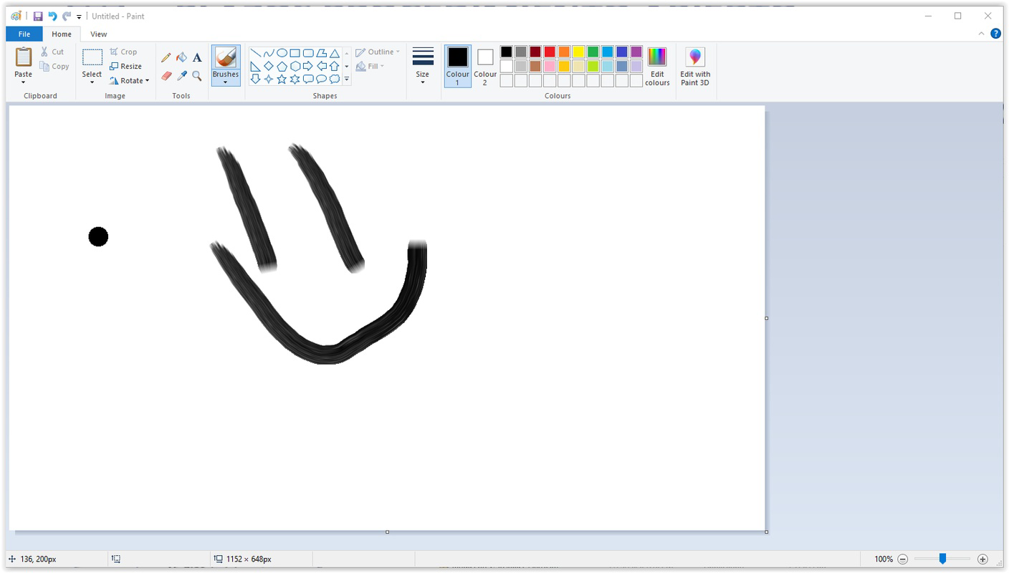Crop the image
The width and height of the screenshot is (1009, 573).
tap(123, 52)
